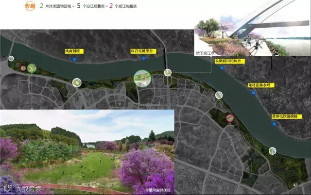Click the white-ringed circle marker on south bank bend
Viewport: 311px width, 195px height.
[77, 82]
